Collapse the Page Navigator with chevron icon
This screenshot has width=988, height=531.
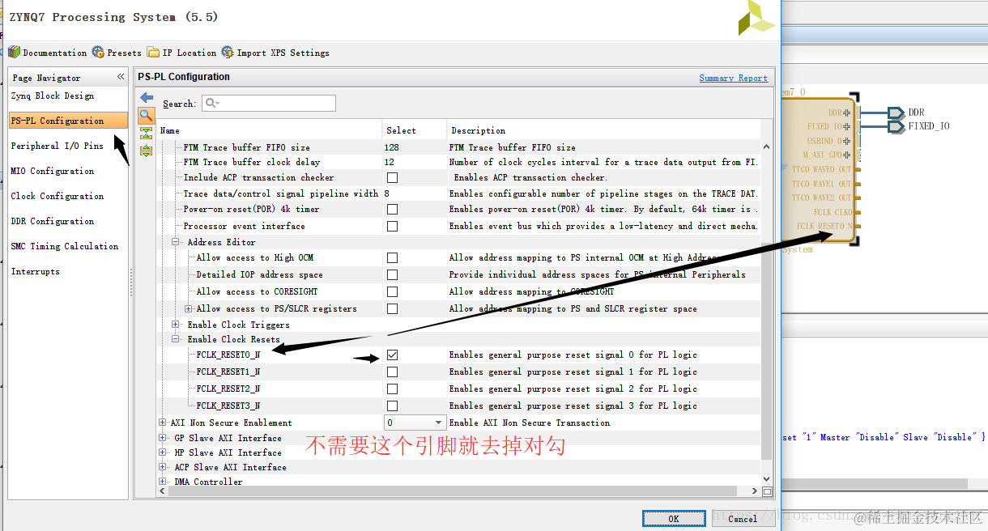pos(121,77)
